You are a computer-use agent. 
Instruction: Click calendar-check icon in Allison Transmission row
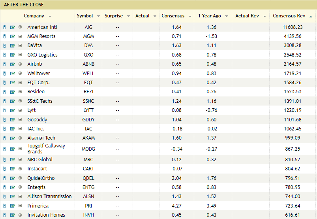pos(13,196)
